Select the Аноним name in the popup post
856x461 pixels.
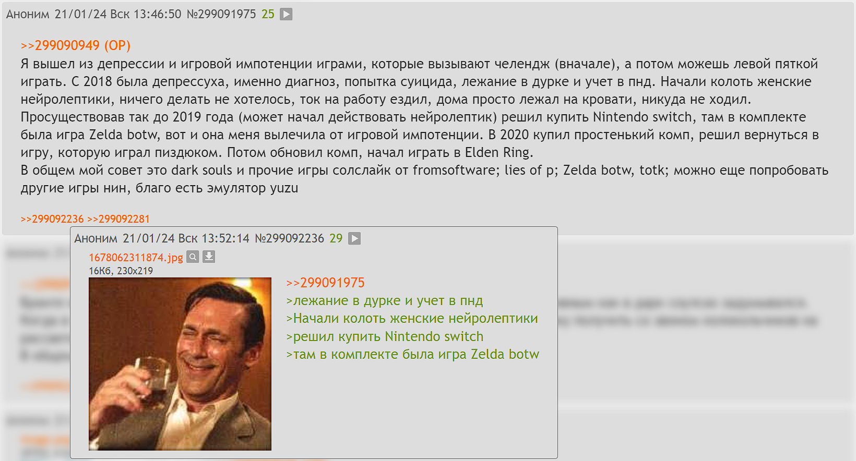coord(96,238)
